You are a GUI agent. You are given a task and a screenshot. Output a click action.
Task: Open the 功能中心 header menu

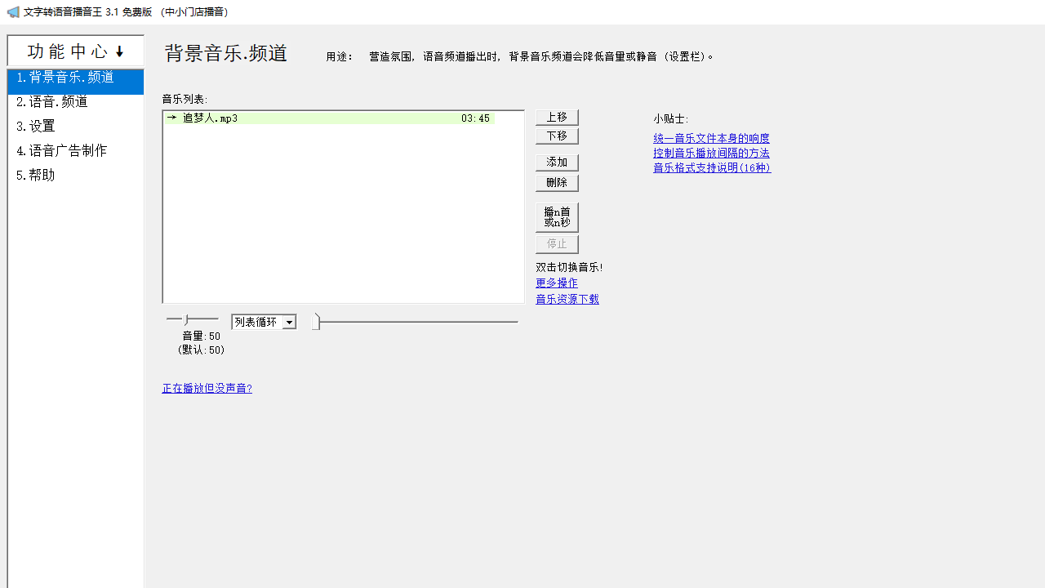(x=75, y=51)
